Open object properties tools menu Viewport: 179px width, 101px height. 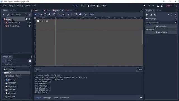tap(175, 19)
